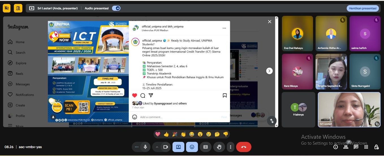Turn off the camera

coord(166,147)
